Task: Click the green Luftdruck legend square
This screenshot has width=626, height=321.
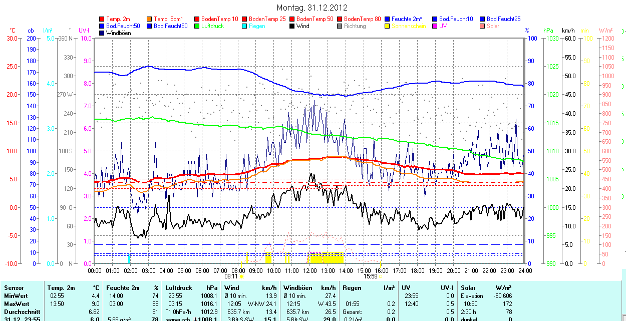Action: click(197, 26)
